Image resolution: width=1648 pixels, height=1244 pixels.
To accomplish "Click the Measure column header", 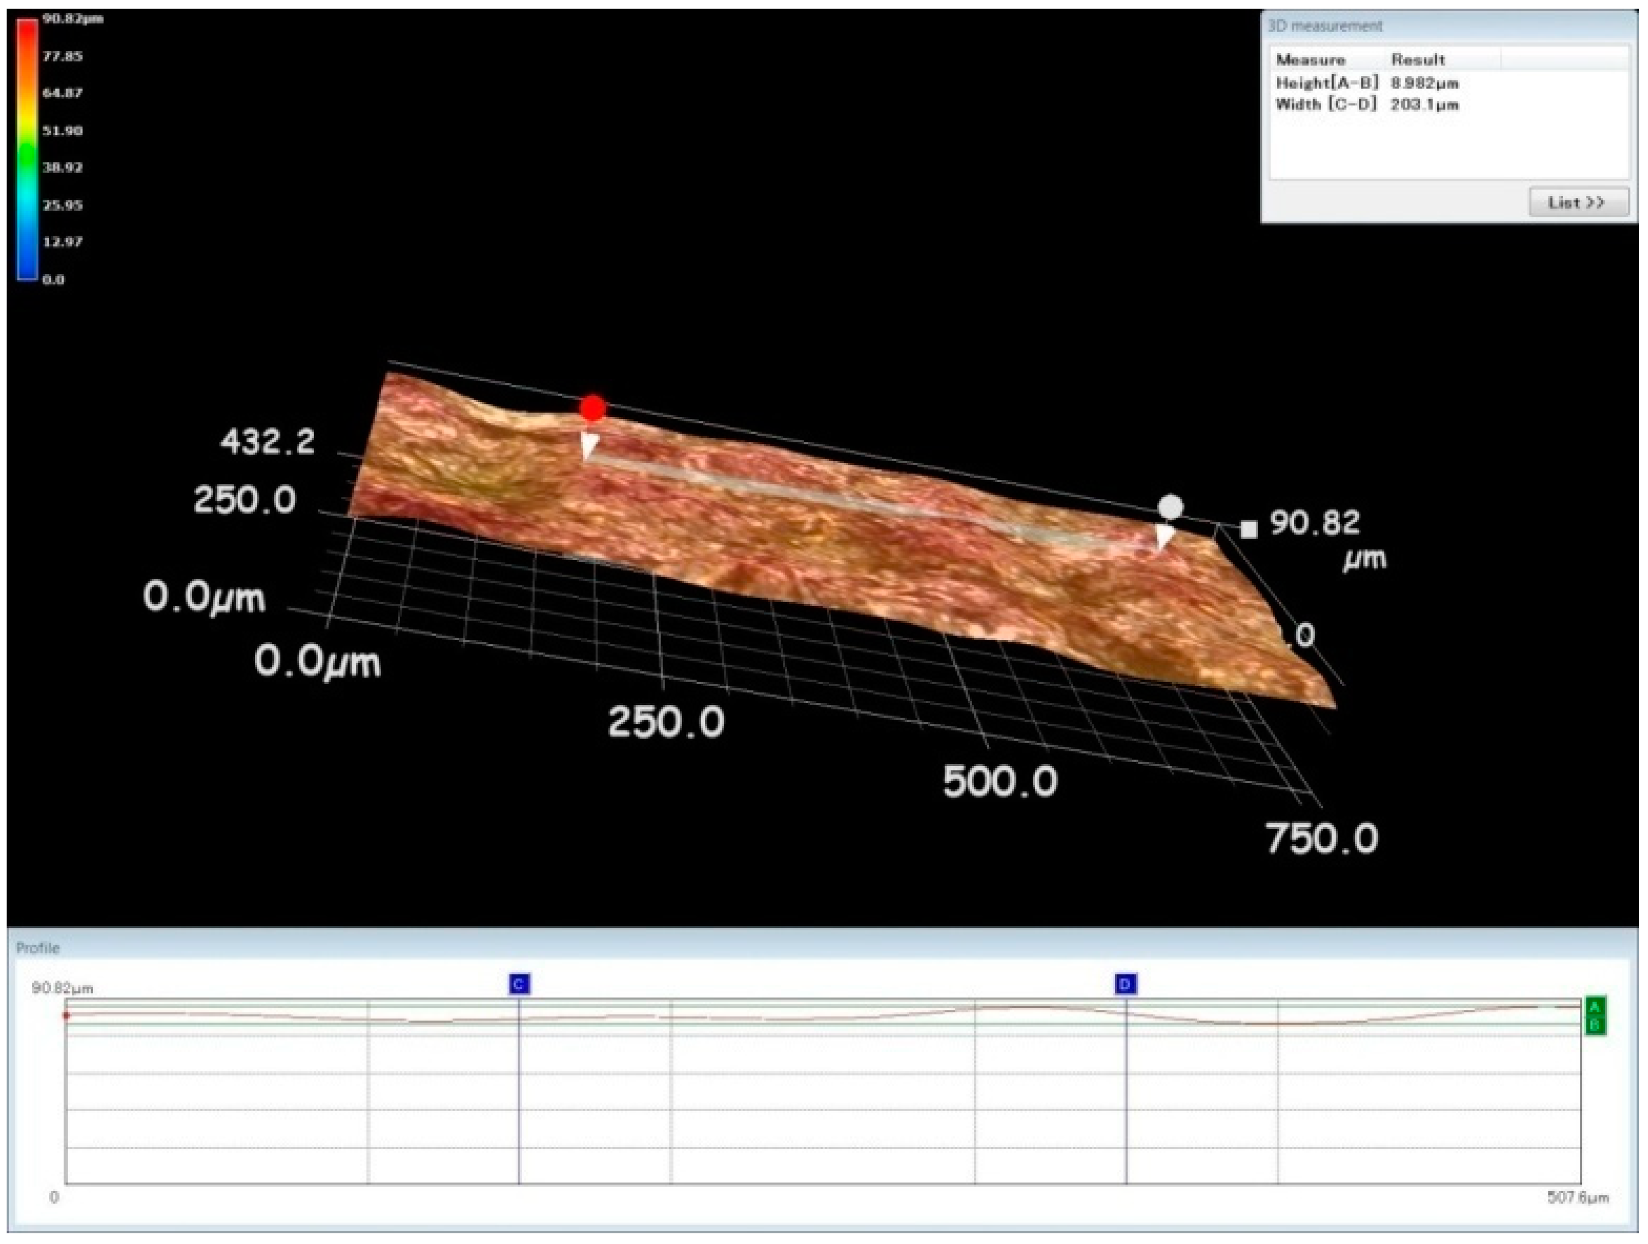I will tap(1311, 60).
